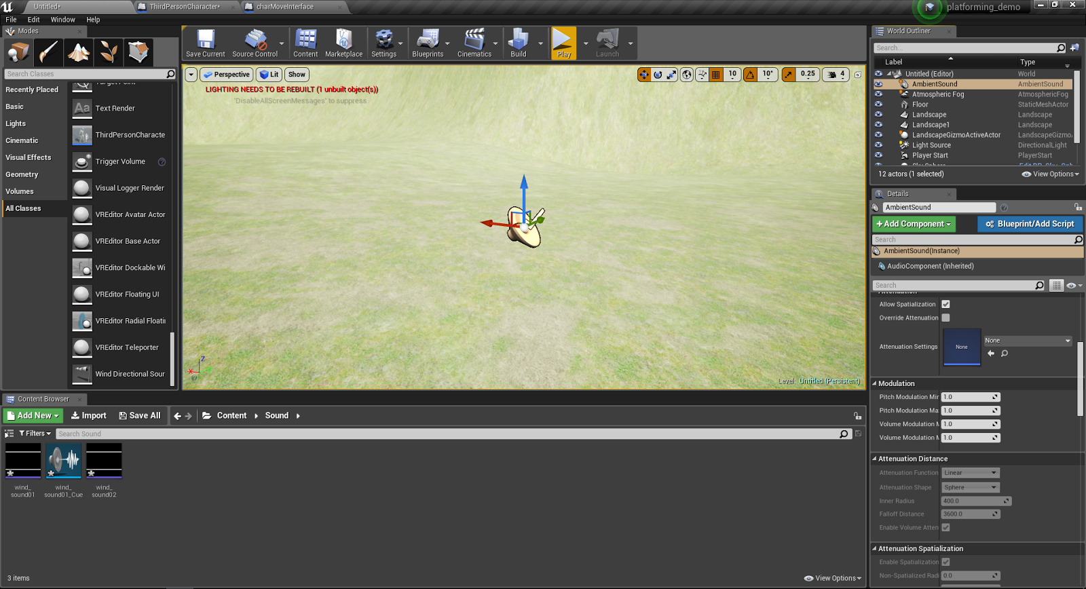Click the Add Component button

pos(914,224)
